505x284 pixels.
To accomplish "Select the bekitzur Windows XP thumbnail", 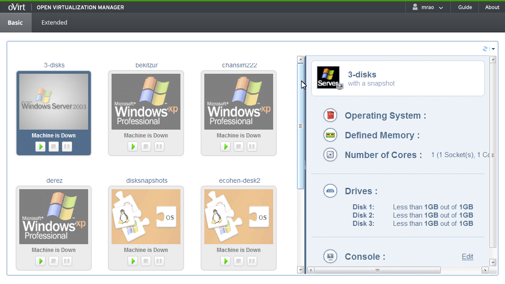I will [x=146, y=102].
